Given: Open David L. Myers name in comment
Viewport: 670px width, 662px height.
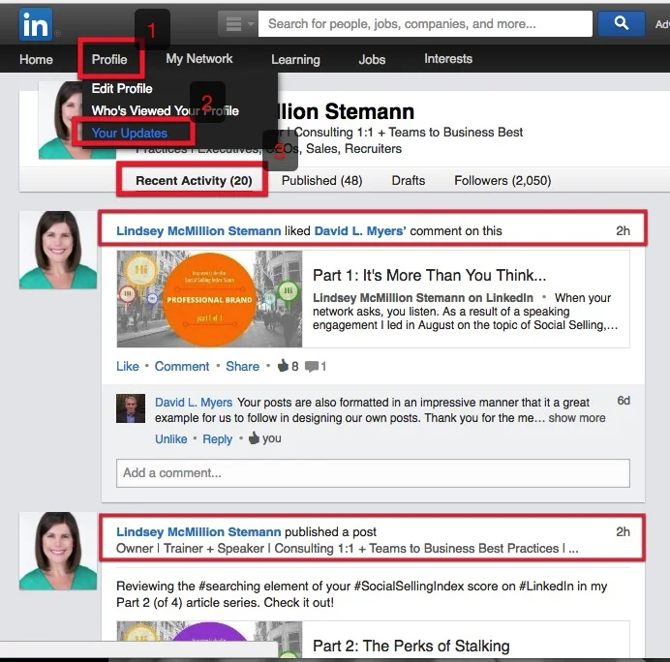Looking at the screenshot, I should point(194,403).
